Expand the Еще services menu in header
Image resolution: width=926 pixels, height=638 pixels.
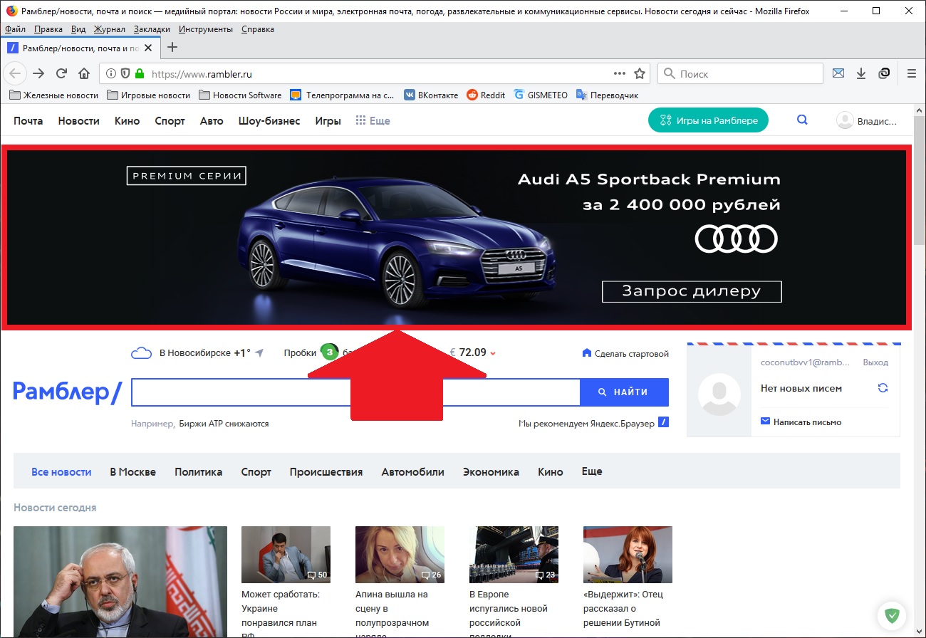coord(373,121)
